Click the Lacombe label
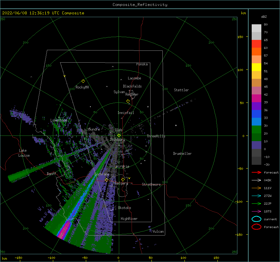Viewport: 280px width, 262px height. pyautogui.click(x=134, y=78)
